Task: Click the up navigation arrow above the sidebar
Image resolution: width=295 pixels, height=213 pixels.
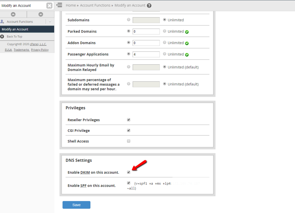Action: (13, 14)
